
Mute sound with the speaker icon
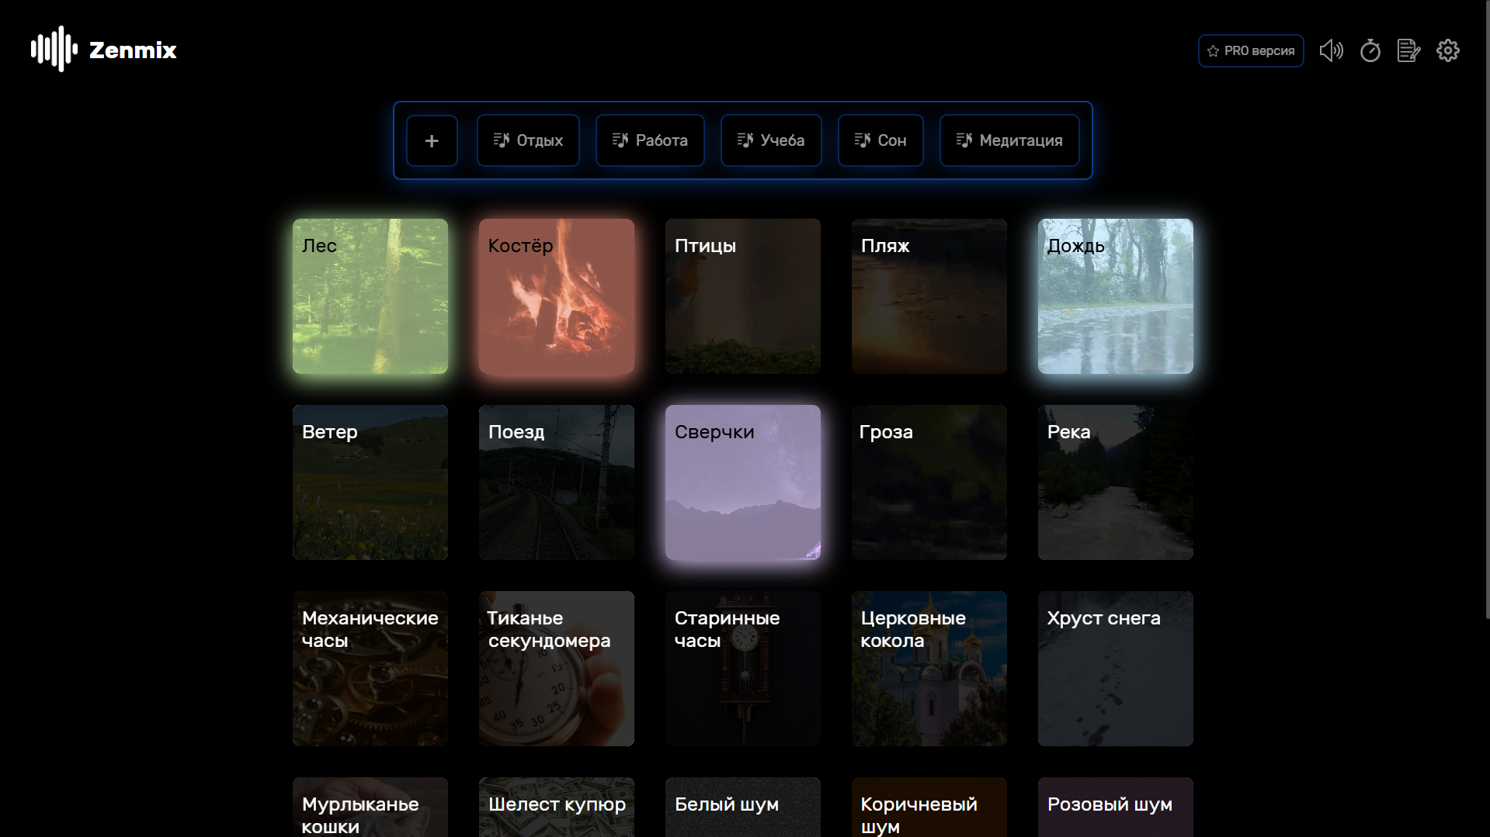[x=1331, y=50]
